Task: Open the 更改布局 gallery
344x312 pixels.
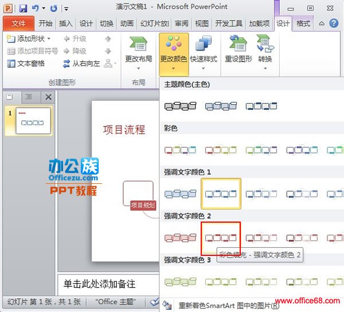Action: click(x=138, y=54)
